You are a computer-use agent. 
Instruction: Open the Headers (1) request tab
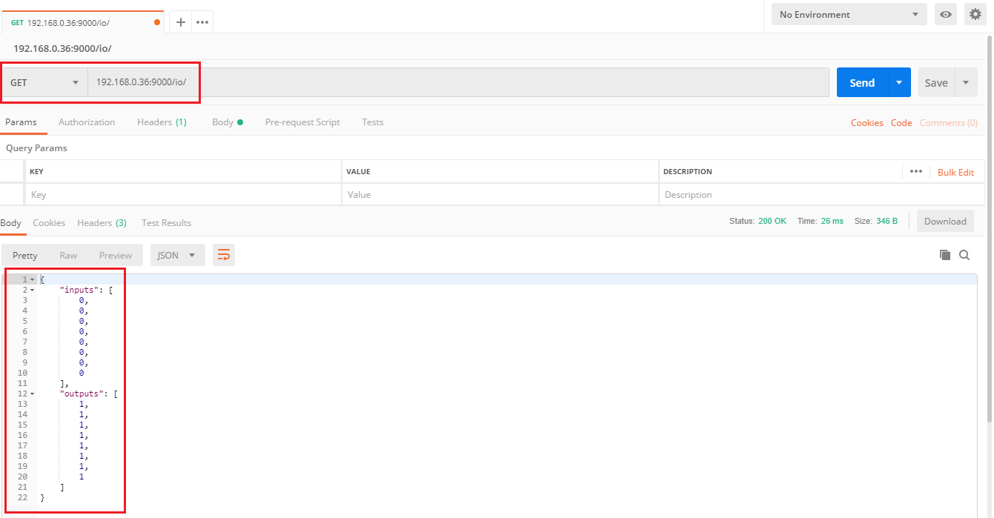tap(162, 122)
